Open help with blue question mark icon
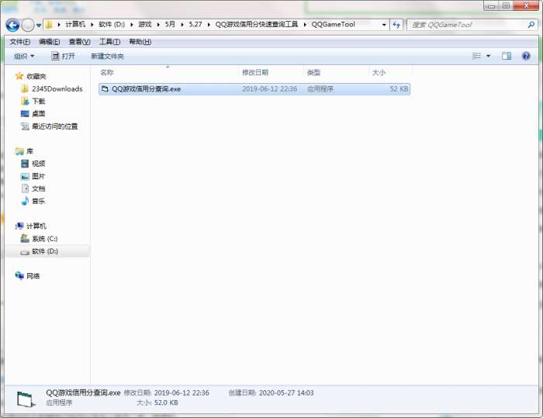 tap(526, 56)
